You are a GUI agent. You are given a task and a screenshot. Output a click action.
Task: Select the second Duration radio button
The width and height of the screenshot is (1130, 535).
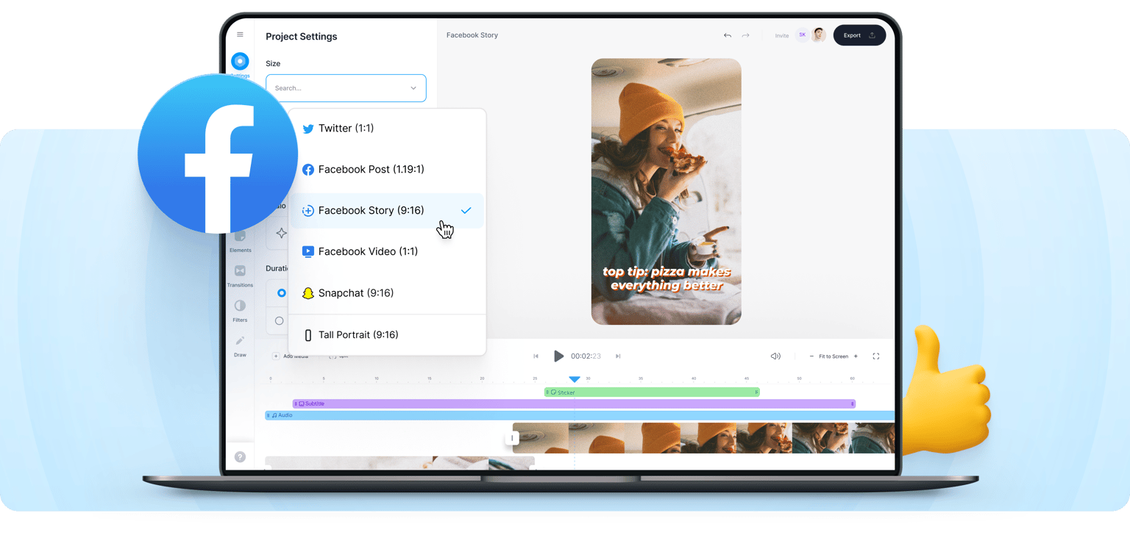click(x=279, y=320)
